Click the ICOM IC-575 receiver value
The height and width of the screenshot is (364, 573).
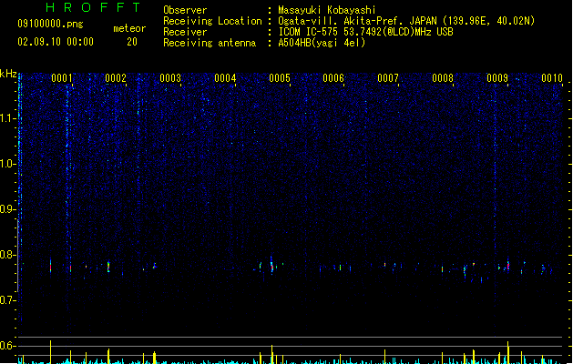click(366, 32)
